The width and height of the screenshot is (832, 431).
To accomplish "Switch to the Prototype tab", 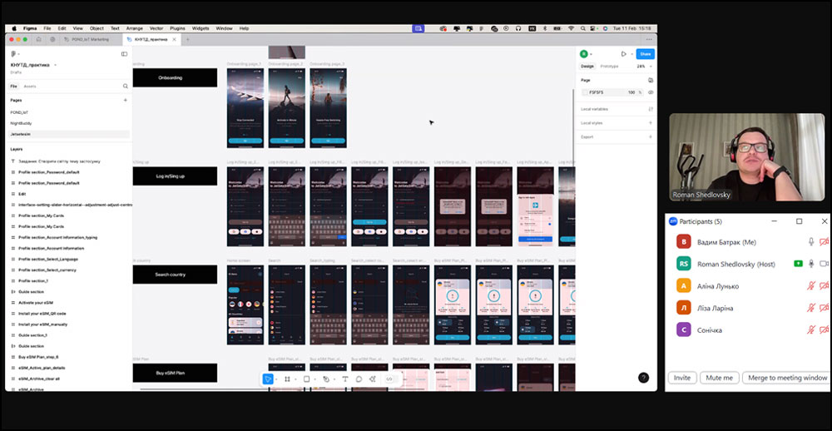I will pyautogui.click(x=609, y=66).
